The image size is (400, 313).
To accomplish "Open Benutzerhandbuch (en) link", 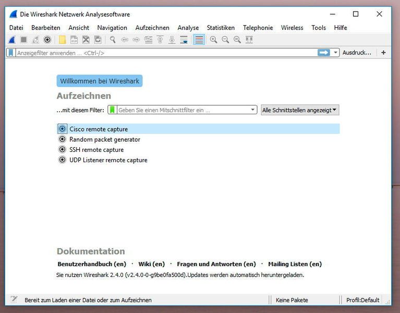I will coord(92,264).
